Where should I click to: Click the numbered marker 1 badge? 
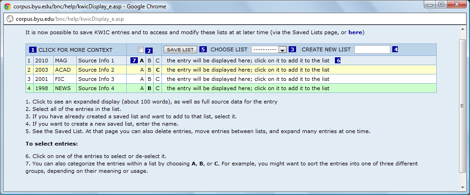33,50
